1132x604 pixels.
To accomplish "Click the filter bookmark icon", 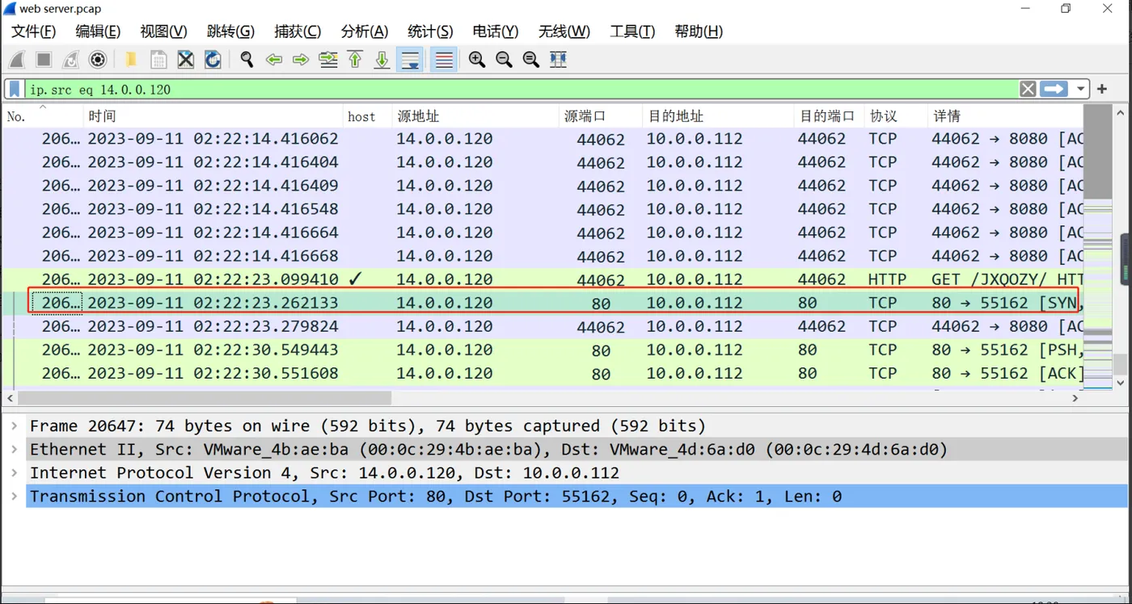I will (x=15, y=89).
